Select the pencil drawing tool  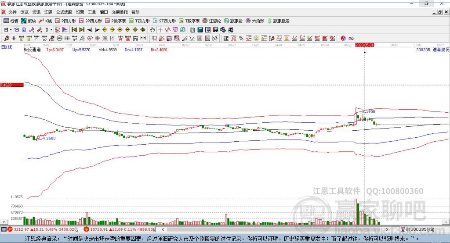tap(6, 39)
